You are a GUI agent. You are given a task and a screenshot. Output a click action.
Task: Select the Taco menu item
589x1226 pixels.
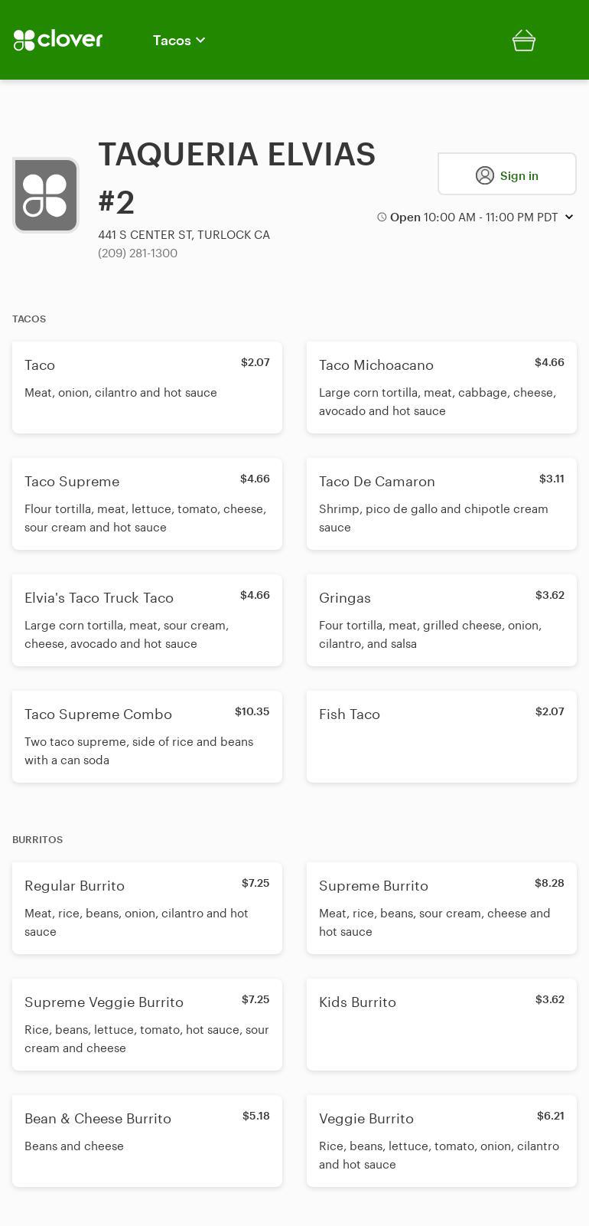click(147, 387)
